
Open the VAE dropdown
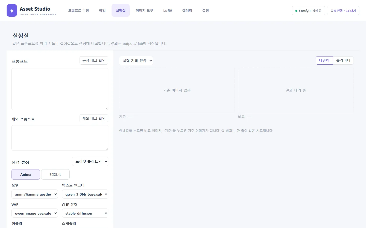tap(35, 213)
